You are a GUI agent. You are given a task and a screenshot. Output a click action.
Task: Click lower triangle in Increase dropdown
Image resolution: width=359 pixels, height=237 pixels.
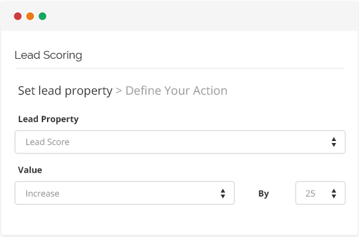click(223, 197)
